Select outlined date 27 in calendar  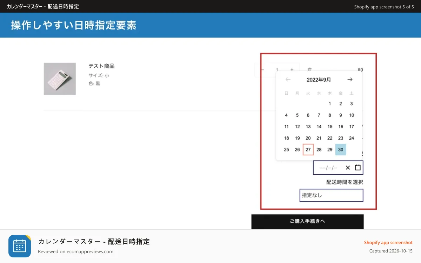click(308, 150)
